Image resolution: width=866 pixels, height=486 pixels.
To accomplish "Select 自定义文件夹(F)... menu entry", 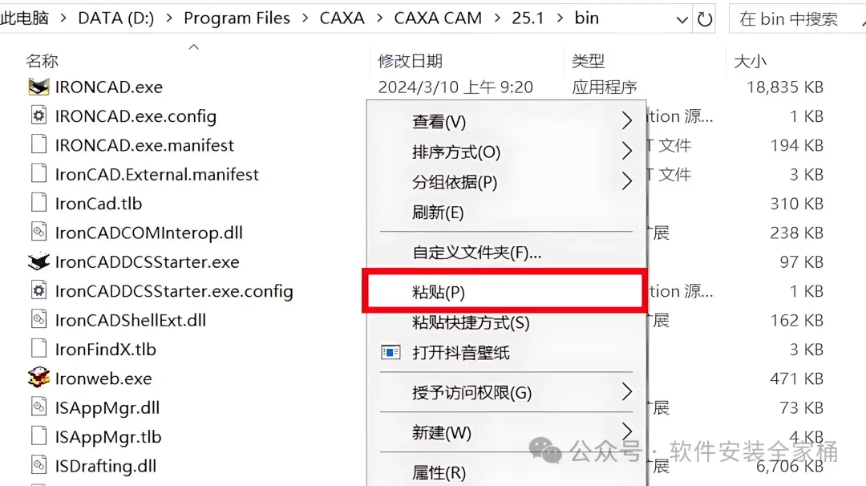I will point(476,253).
